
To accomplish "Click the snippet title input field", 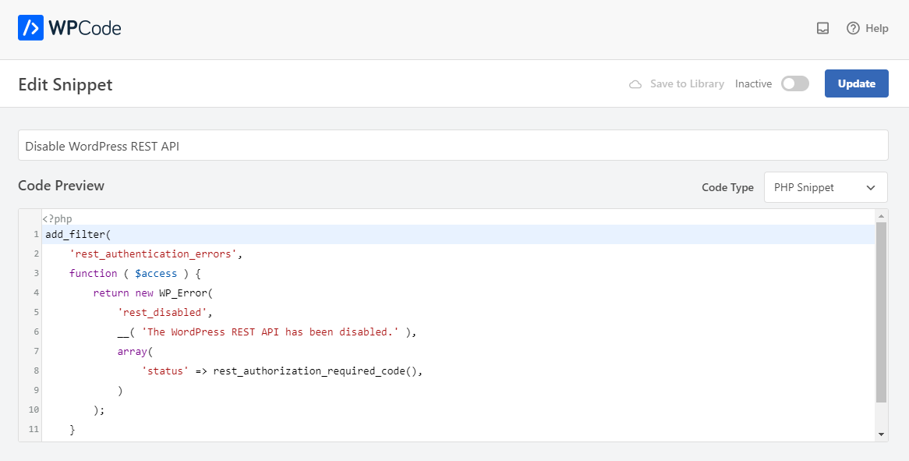I will (453, 146).
